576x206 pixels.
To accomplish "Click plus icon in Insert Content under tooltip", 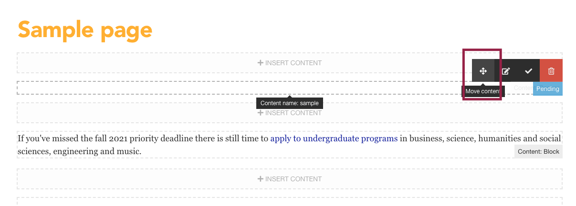I will (261, 113).
